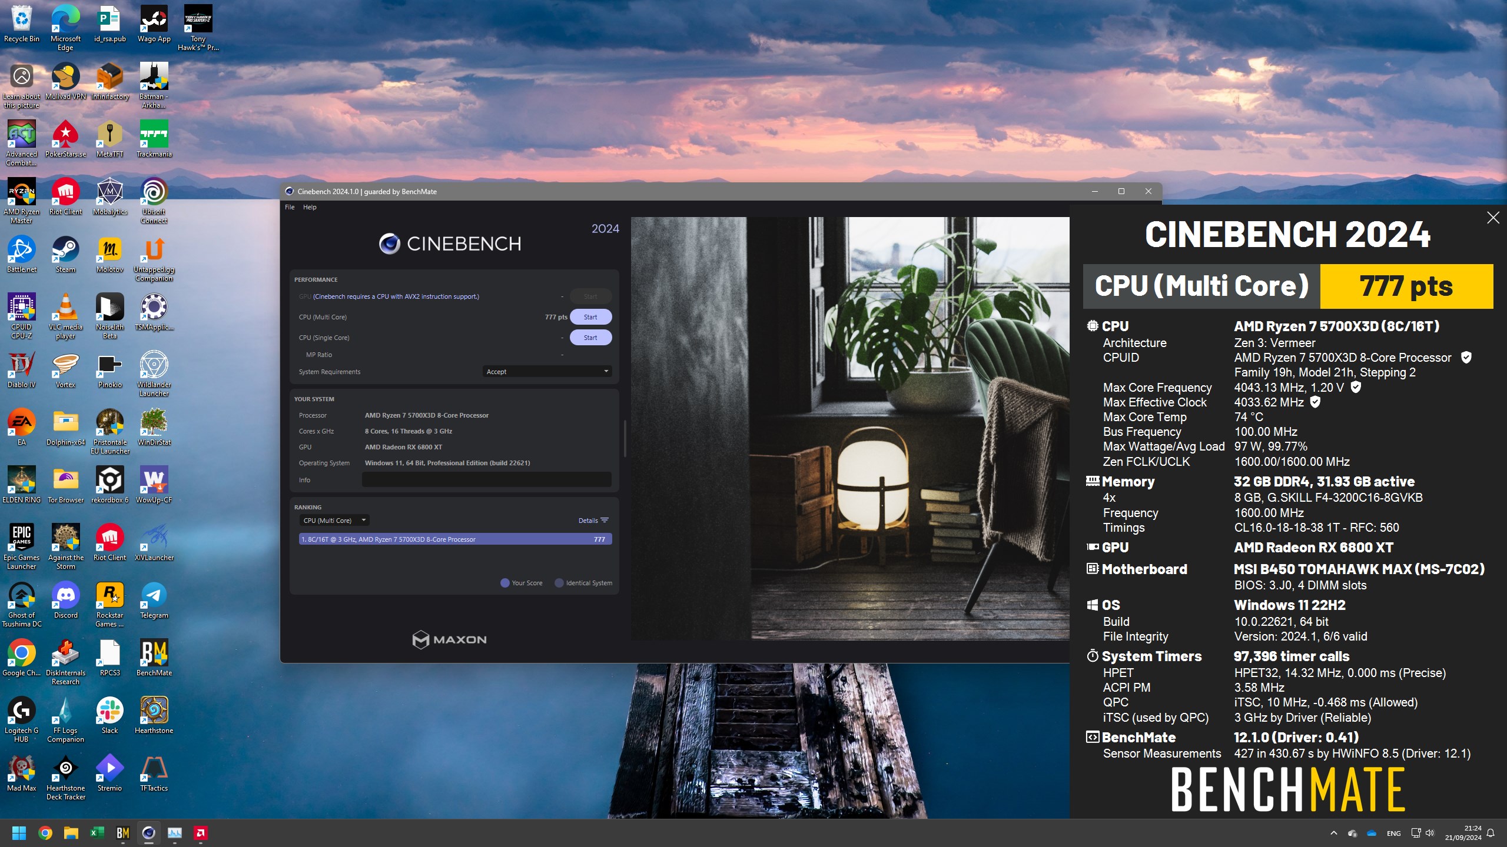Image resolution: width=1507 pixels, height=847 pixels.
Task: Open the volume control in tray
Action: (1430, 833)
